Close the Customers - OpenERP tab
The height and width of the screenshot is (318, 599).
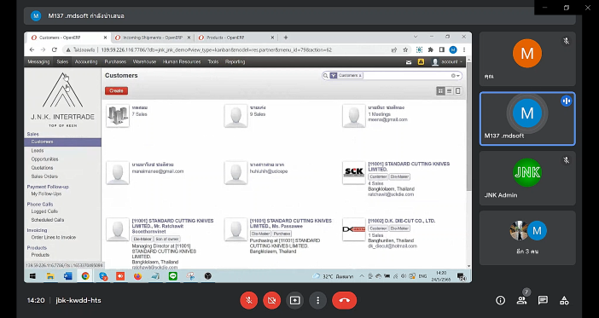[106, 38]
